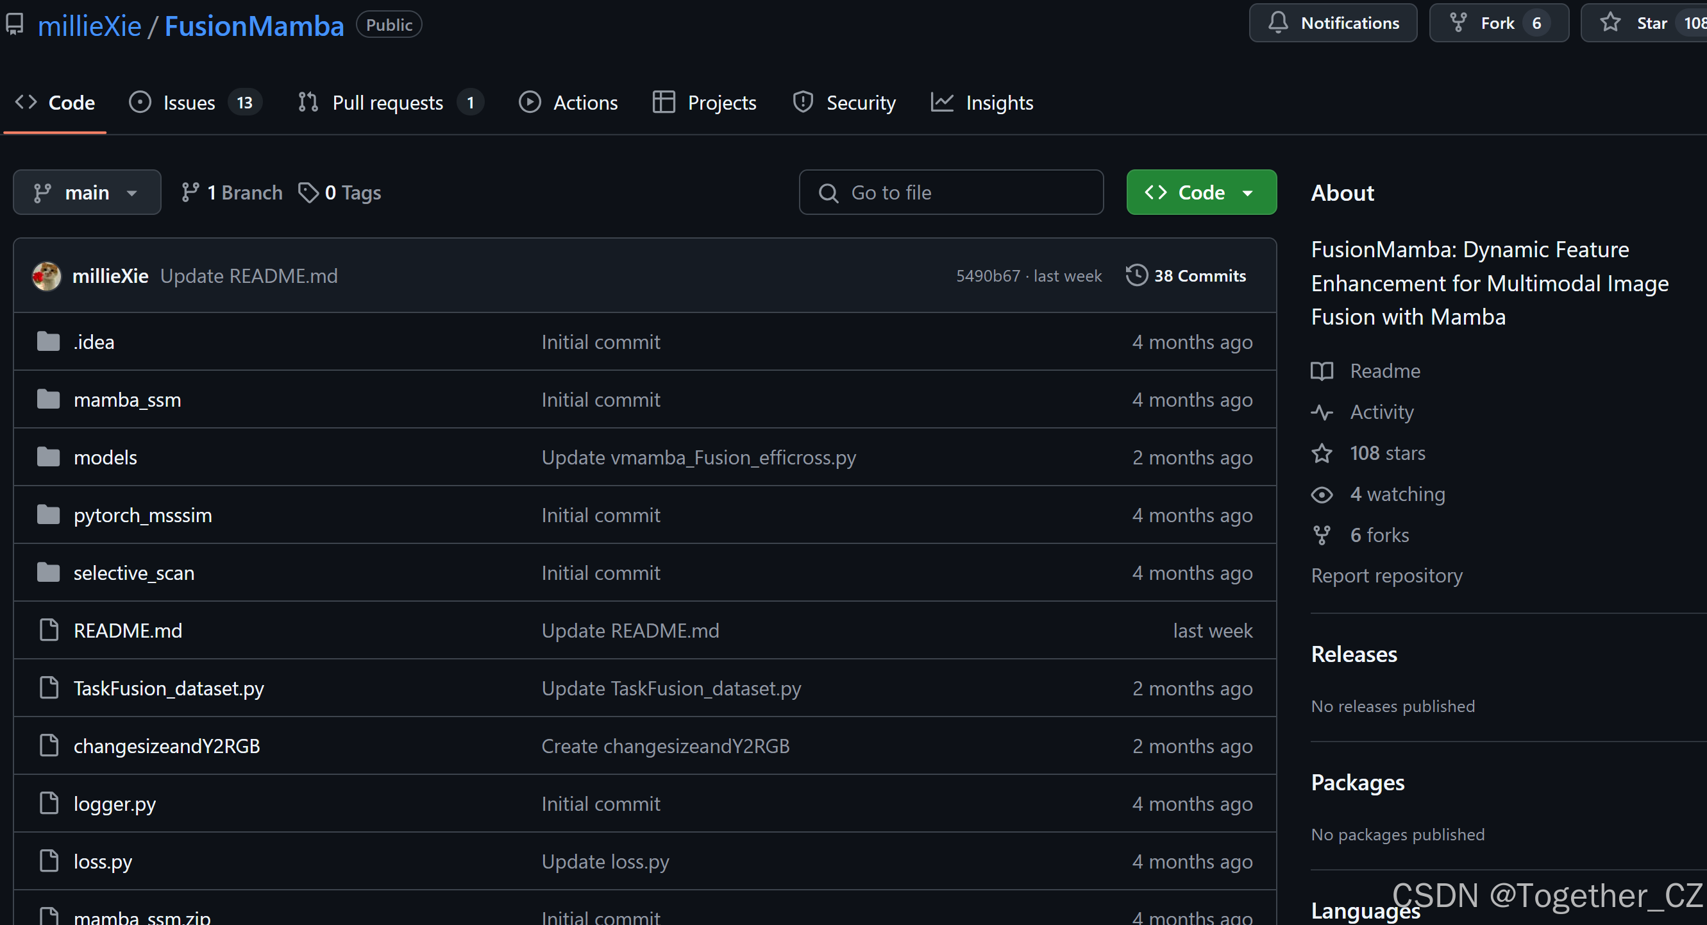Open the mamba_ssm folder icon
Image resolution: width=1707 pixels, height=925 pixels.
(x=48, y=400)
